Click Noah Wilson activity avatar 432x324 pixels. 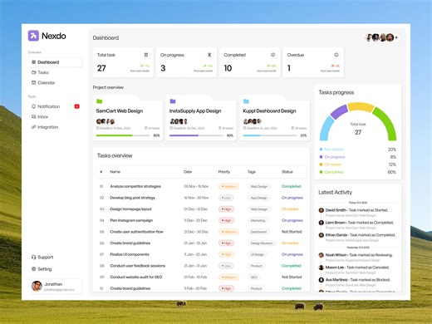322,255
